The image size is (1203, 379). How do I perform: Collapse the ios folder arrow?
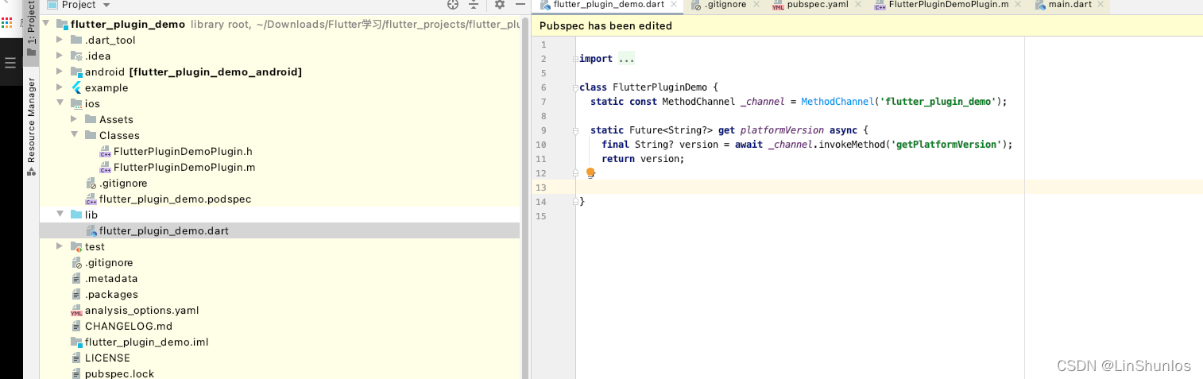coord(60,103)
